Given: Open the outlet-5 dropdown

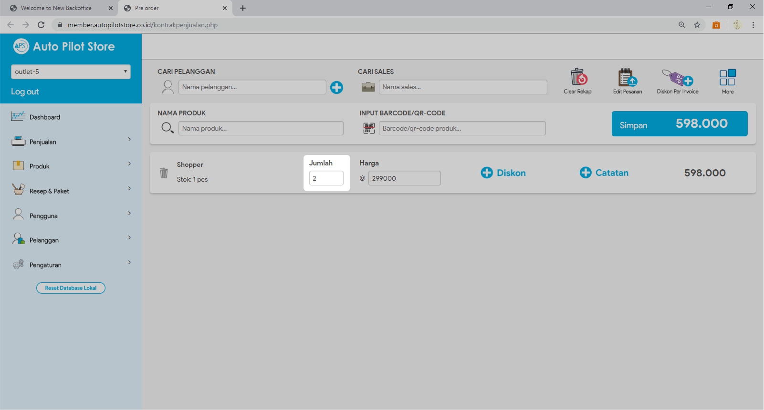Looking at the screenshot, I should (x=71, y=72).
